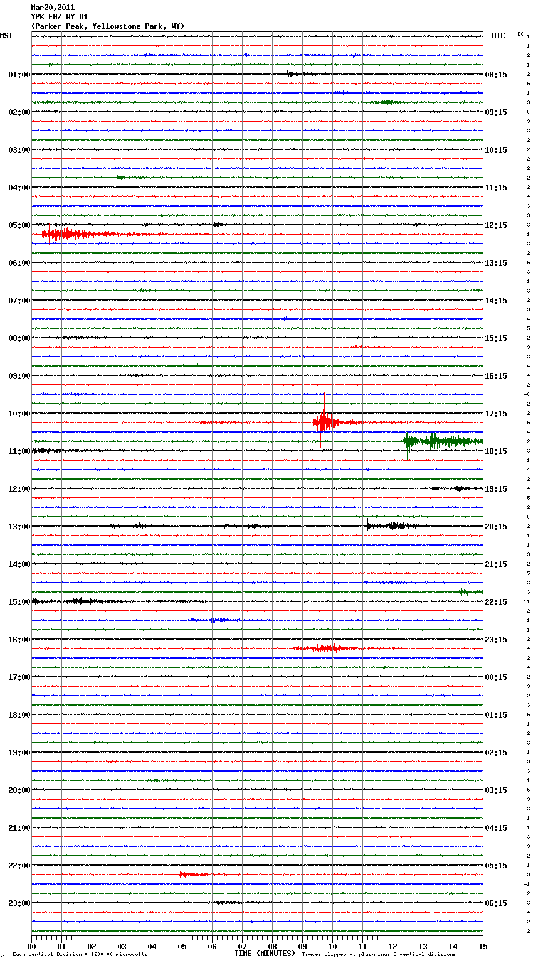
Task: Click the DC value 11 beside 22:15 UTC
Action: [x=527, y=602]
